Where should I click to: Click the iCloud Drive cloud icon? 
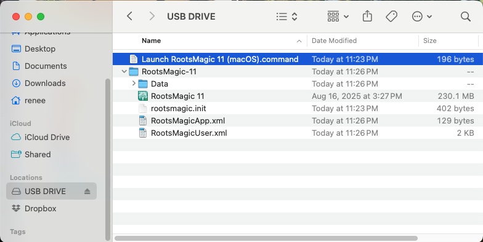click(x=16, y=137)
